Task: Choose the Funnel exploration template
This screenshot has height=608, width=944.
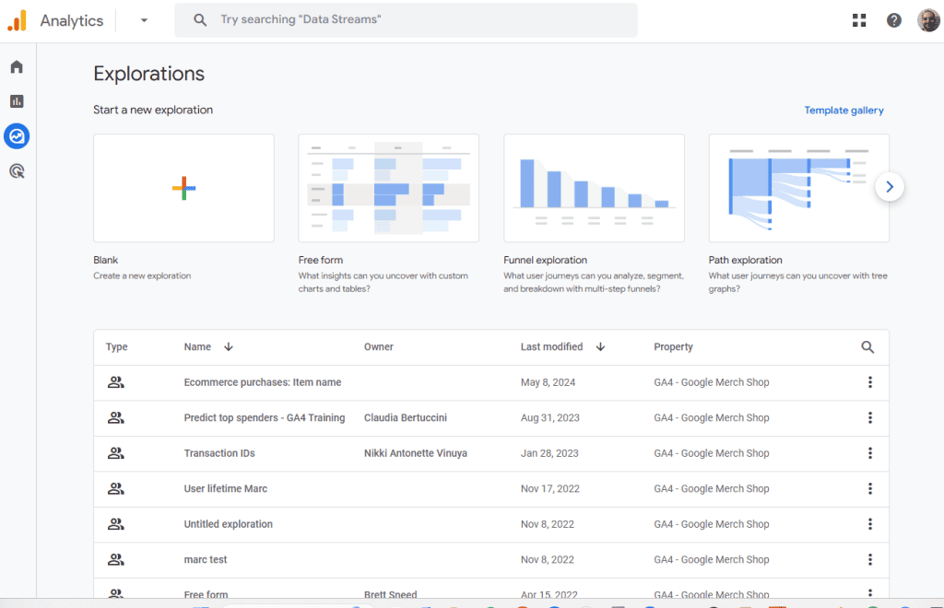Action: (x=594, y=189)
